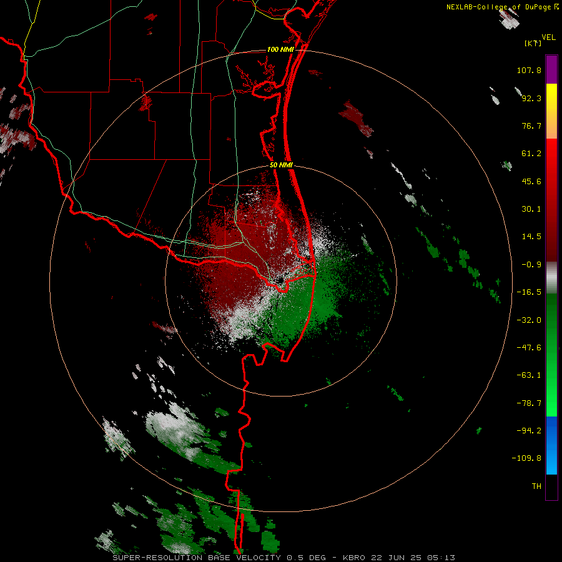Select the 76.7 velocity scale value
The height and width of the screenshot is (562, 562).
tap(531, 126)
